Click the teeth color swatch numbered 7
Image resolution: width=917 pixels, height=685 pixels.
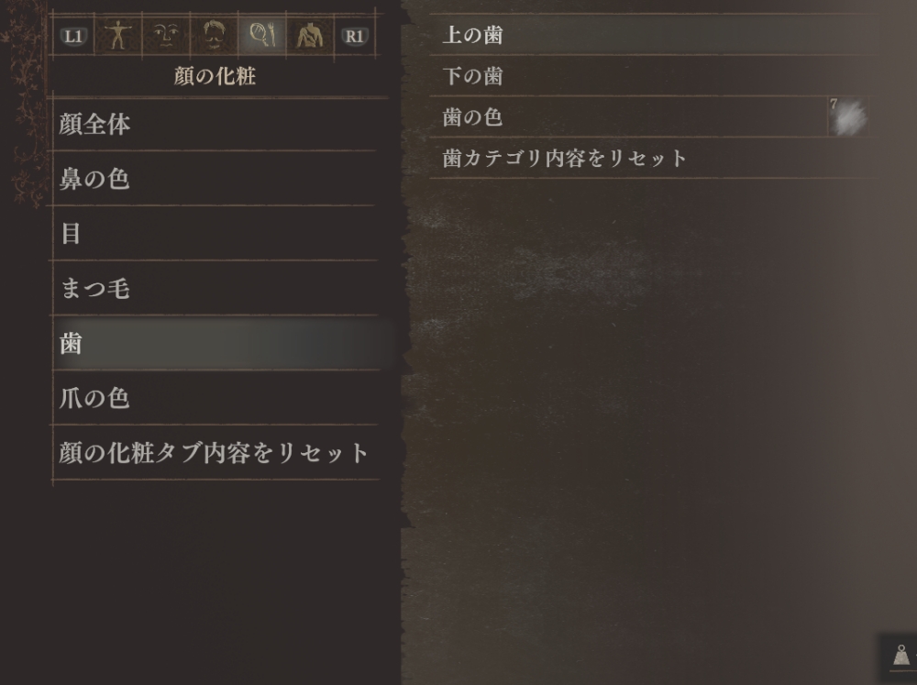tap(848, 117)
